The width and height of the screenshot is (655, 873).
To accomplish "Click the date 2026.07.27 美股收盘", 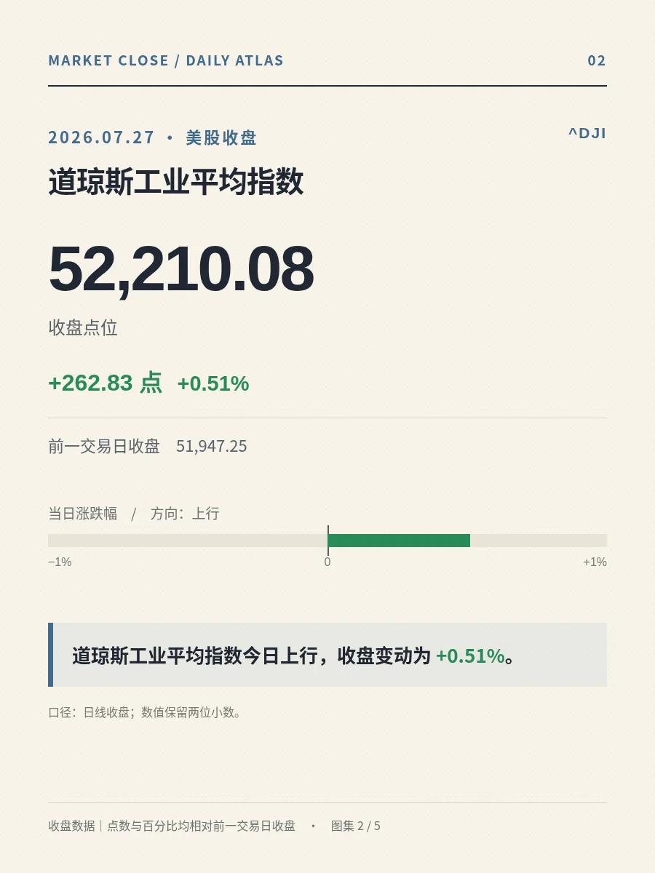I will (153, 137).
